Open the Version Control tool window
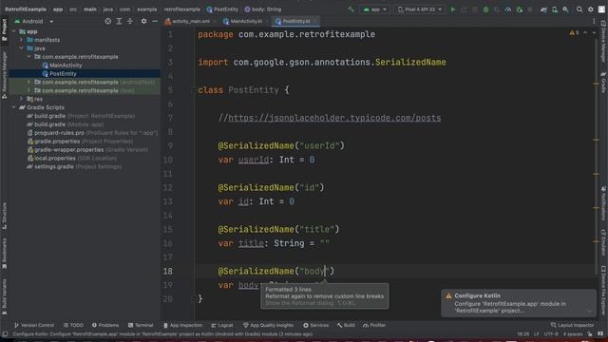This screenshot has width=608, height=342. (x=34, y=325)
